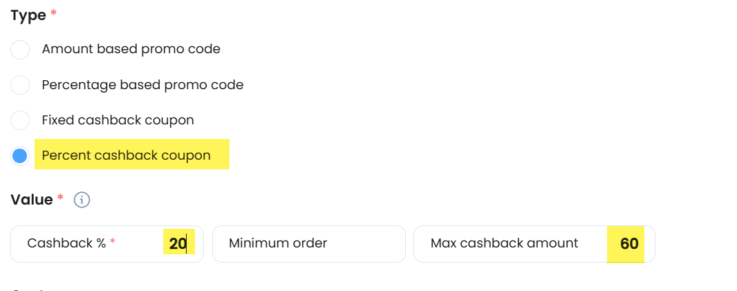Select the Fixed cashback coupon radio button
Viewport: 737px width, 291px height.
tap(20, 120)
